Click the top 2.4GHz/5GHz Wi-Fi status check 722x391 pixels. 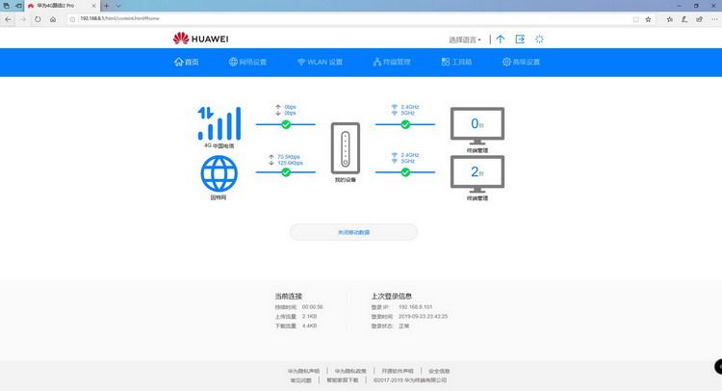click(x=405, y=124)
